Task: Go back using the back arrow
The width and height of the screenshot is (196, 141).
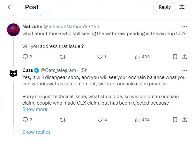Action: point(10,7)
